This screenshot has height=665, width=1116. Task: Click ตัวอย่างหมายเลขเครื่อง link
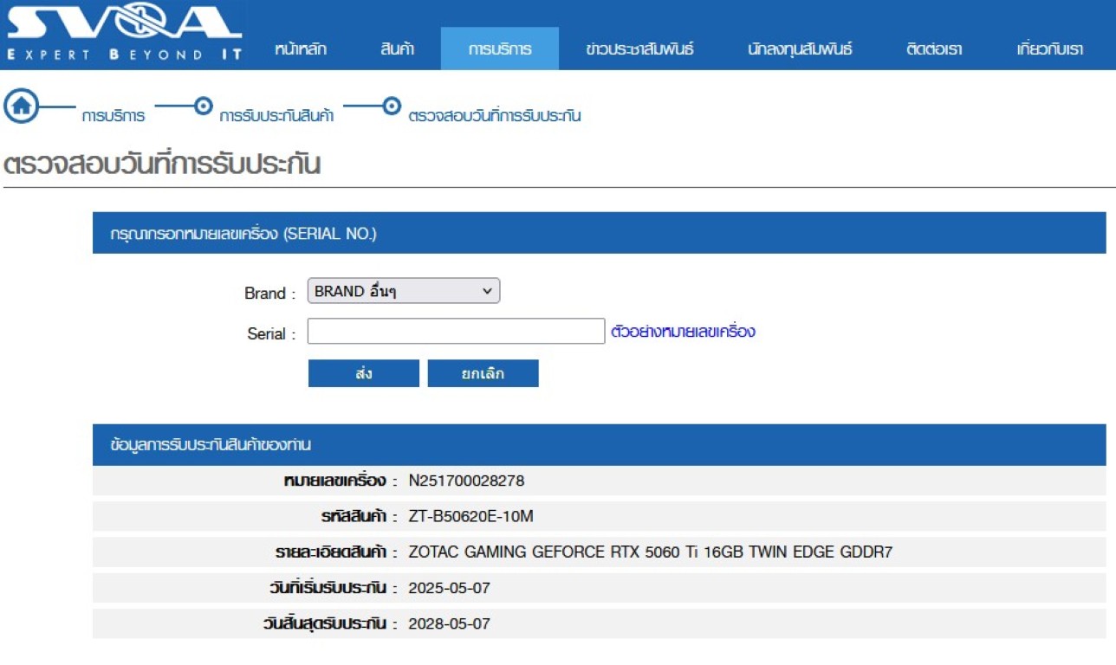tap(683, 331)
